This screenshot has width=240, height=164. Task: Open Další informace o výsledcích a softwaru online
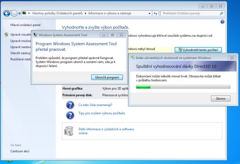click(106, 131)
